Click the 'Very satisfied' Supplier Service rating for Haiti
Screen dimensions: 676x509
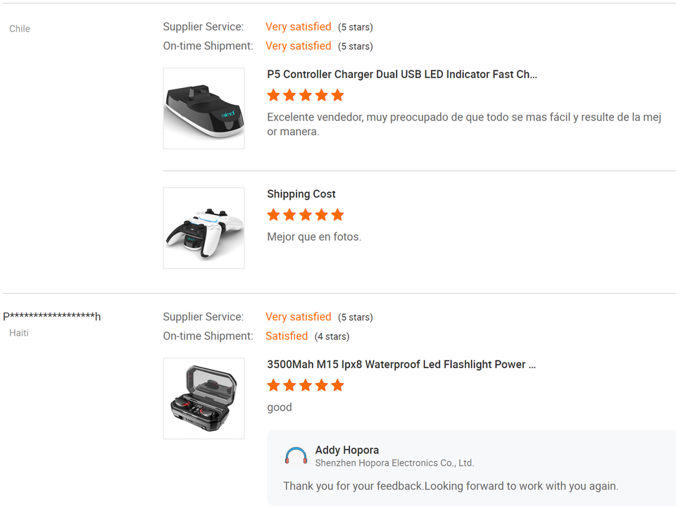[x=298, y=317]
